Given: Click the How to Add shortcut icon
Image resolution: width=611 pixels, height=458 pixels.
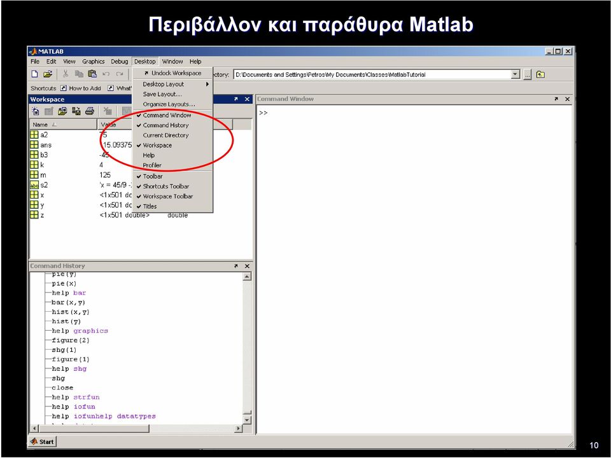Looking at the screenshot, I should [x=64, y=88].
